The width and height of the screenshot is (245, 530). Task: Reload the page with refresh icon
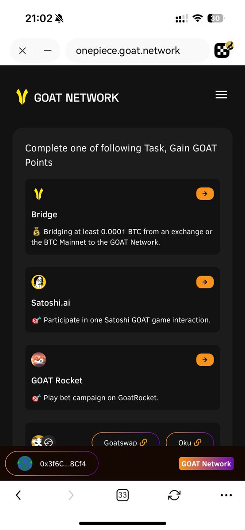(x=174, y=496)
